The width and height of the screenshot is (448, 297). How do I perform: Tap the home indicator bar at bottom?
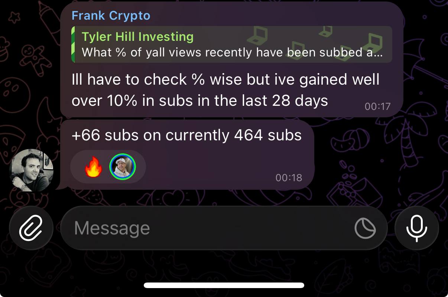[x=224, y=285]
